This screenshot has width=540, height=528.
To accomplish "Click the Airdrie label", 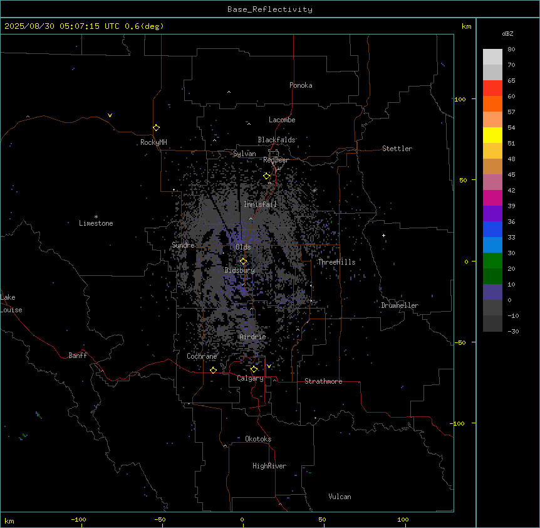I will (253, 337).
